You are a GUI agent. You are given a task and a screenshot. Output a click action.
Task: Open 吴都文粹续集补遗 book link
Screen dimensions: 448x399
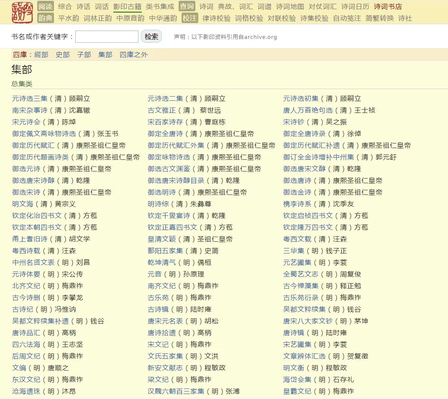tap(40, 321)
